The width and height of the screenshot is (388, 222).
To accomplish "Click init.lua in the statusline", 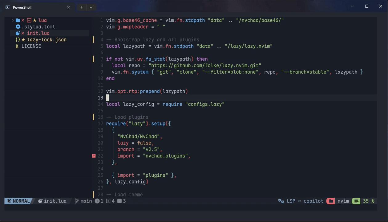I will point(55,201).
